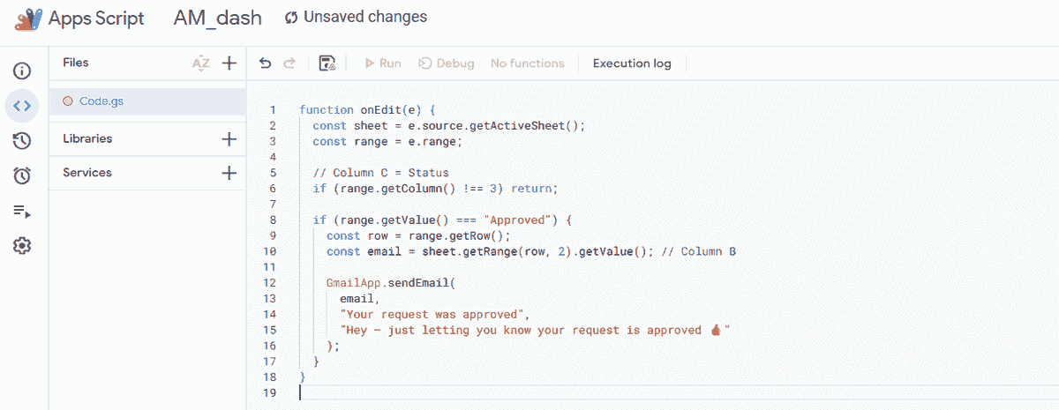The height and width of the screenshot is (410, 1059).
Task: Click the Undo arrow in toolbar
Action: pos(265,63)
